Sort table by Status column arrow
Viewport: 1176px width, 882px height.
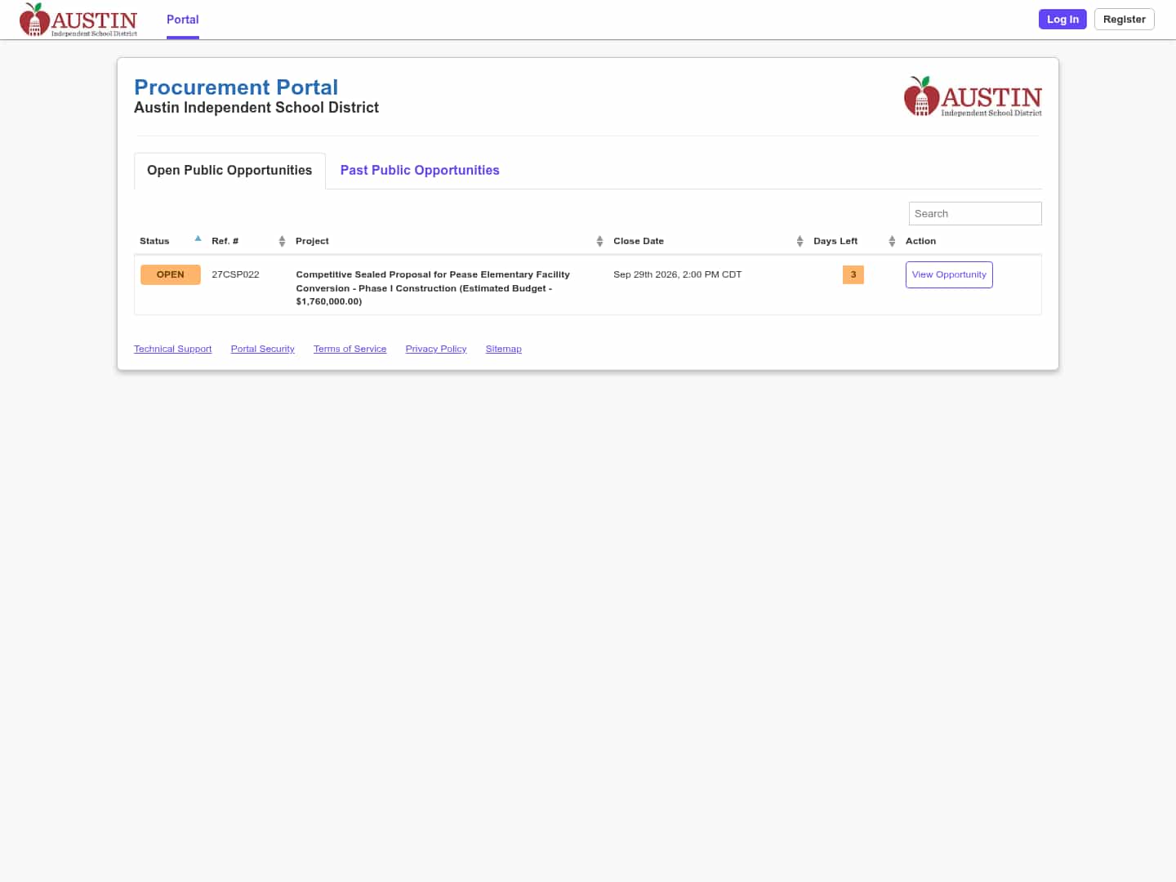tap(198, 239)
